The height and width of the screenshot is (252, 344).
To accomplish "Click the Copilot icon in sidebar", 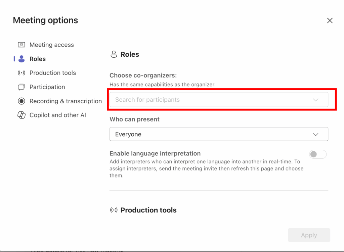I will [21, 115].
